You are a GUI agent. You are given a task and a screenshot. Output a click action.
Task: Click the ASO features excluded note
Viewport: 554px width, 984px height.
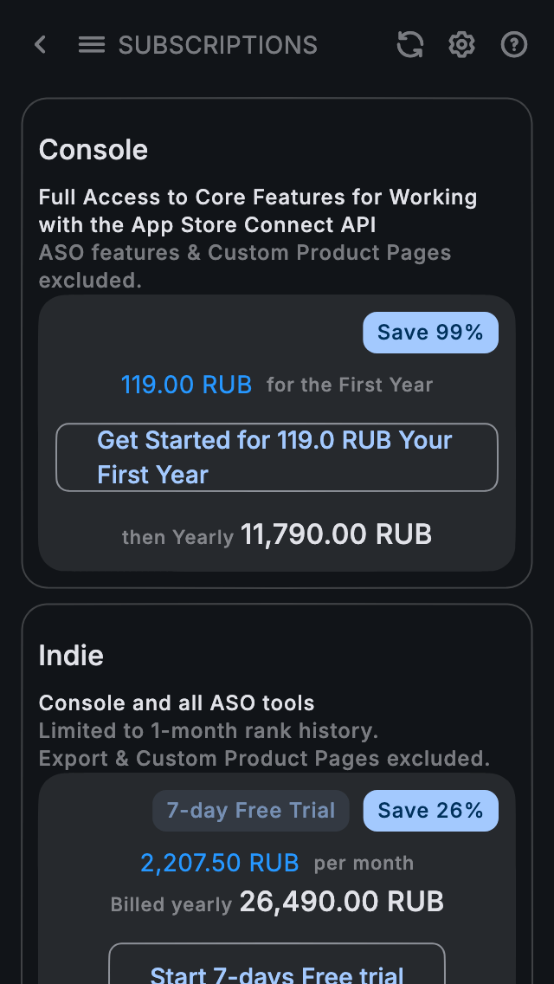(245, 267)
